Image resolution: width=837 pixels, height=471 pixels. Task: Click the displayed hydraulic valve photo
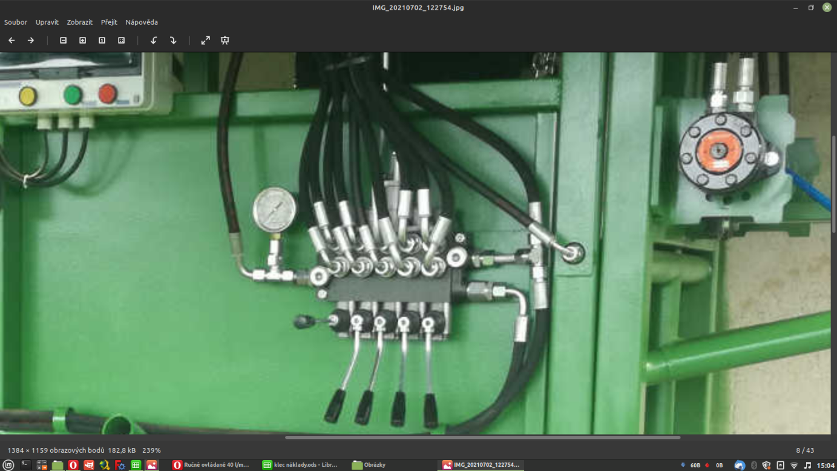pos(416,243)
